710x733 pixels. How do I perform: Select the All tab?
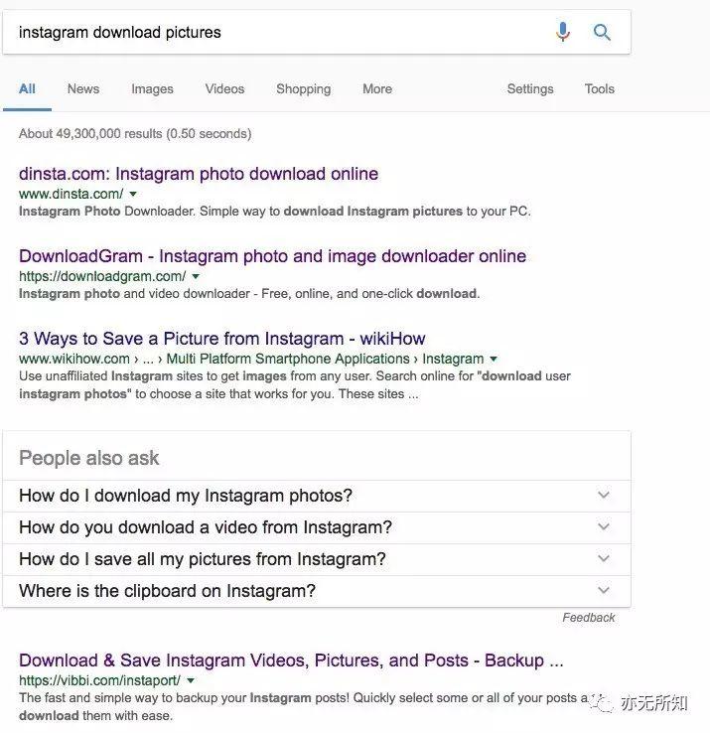[27, 88]
